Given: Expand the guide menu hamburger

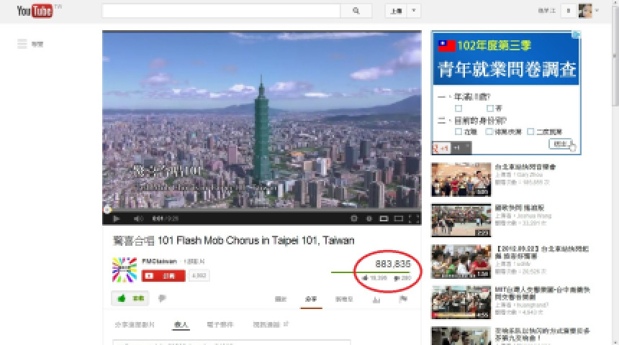Looking at the screenshot, I should tap(22, 45).
